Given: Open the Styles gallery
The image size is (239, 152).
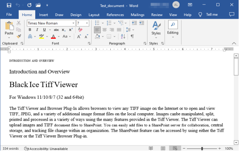Looking at the screenshot, I should pyautogui.click(x=156, y=30).
